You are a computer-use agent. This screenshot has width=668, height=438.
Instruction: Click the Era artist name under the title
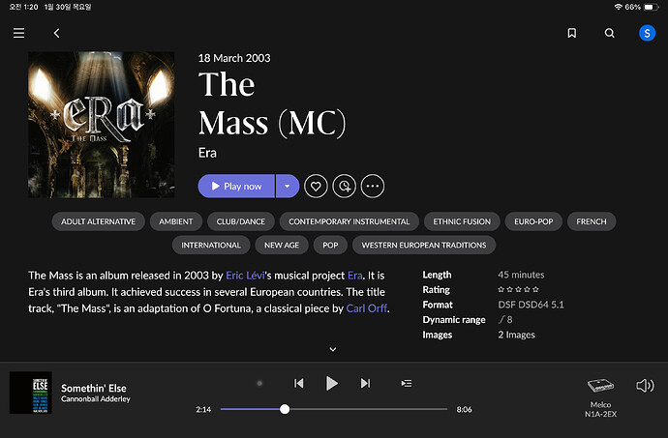tap(207, 153)
